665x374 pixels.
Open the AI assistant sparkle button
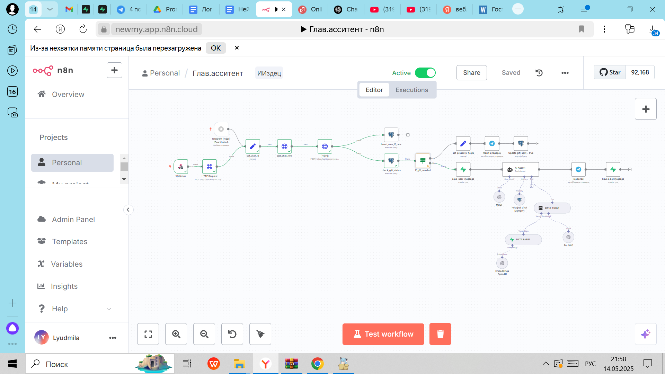point(646,334)
